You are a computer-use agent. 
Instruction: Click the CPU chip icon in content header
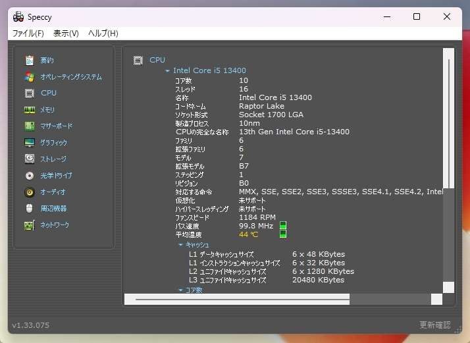coord(138,61)
